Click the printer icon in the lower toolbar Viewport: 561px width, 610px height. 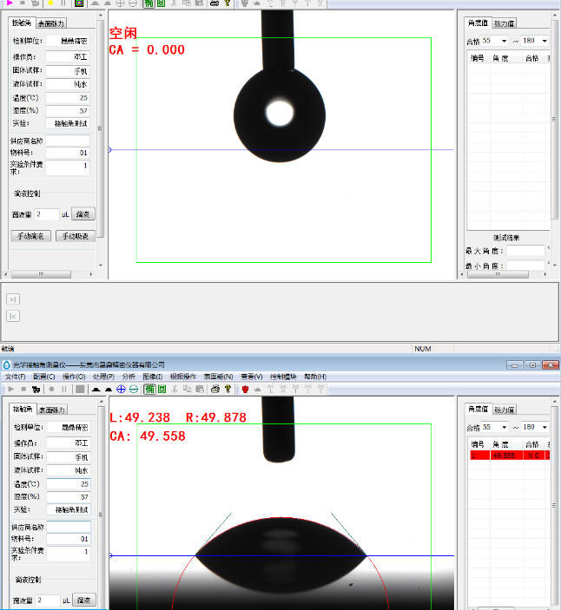(214, 389)
